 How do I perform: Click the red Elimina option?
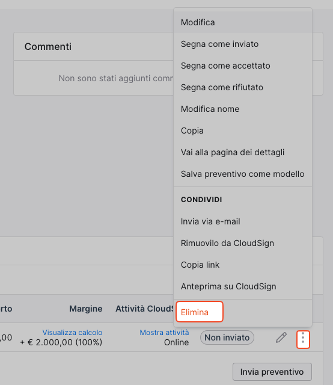click(x=200, y=312)
